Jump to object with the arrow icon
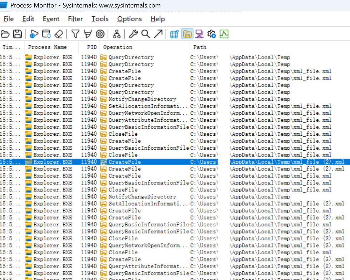 158,34
